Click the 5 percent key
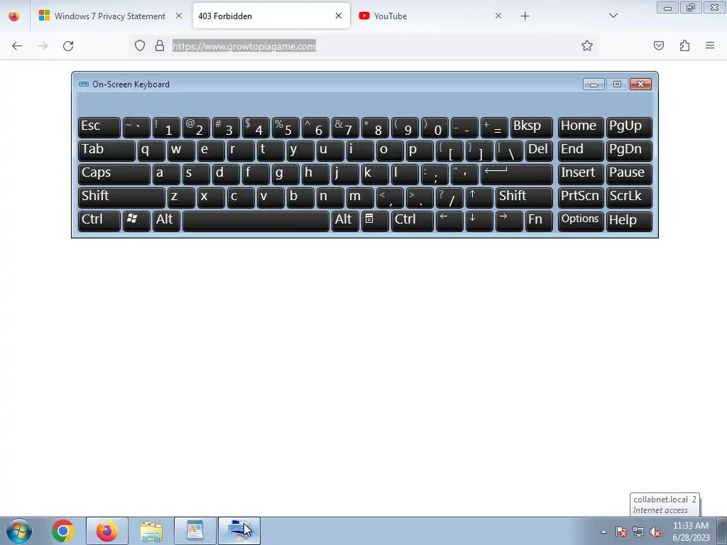This screenshot has height=545, width=727. (x=285, y=127)
